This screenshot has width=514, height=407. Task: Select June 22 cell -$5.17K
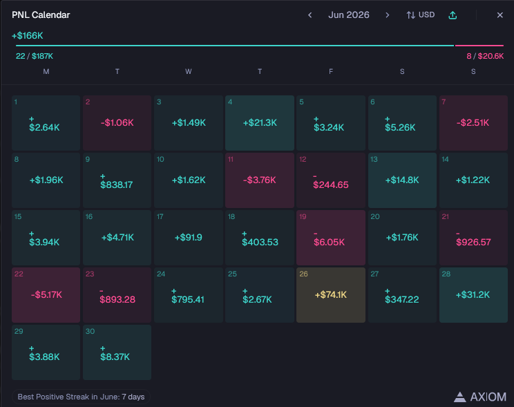[46, 295]
